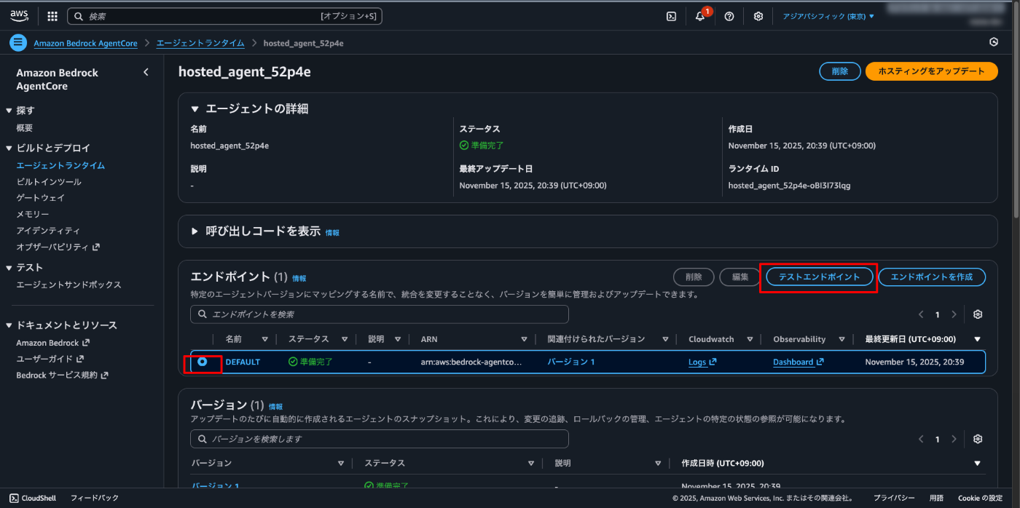Image resolution: width=1020 pixels, height=508 pixels.
Task: Collapse the Amazon Bedrock AgentCore side panel
Action: coord(146,72)
